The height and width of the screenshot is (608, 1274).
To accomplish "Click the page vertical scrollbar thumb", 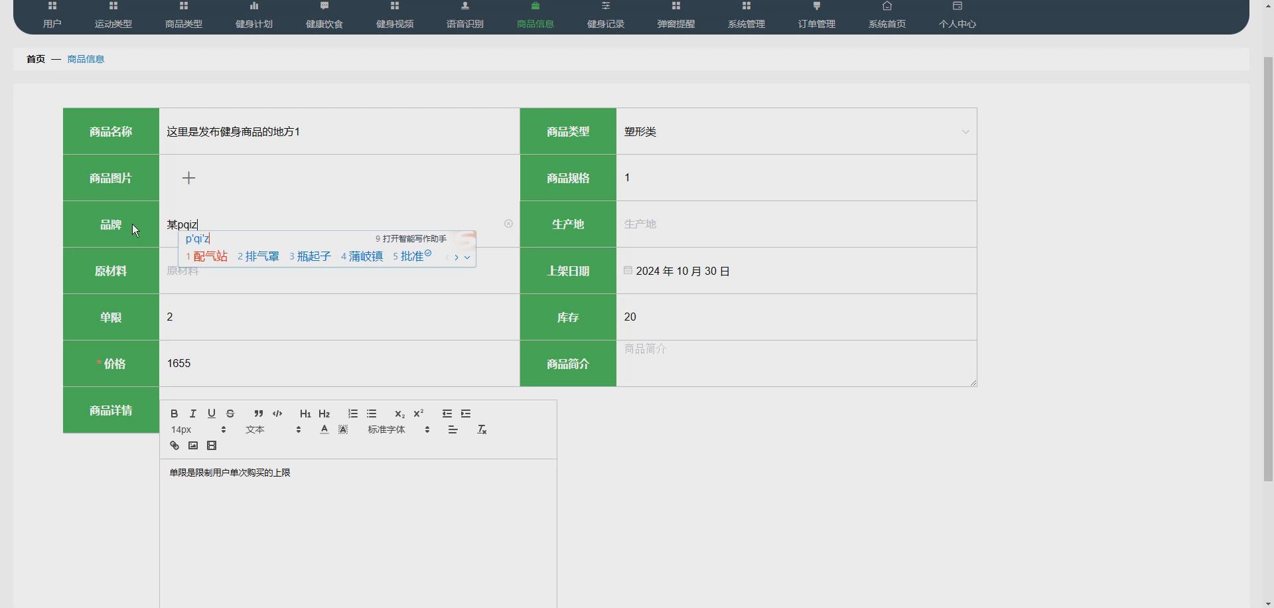I will [x=1268, y=269].
